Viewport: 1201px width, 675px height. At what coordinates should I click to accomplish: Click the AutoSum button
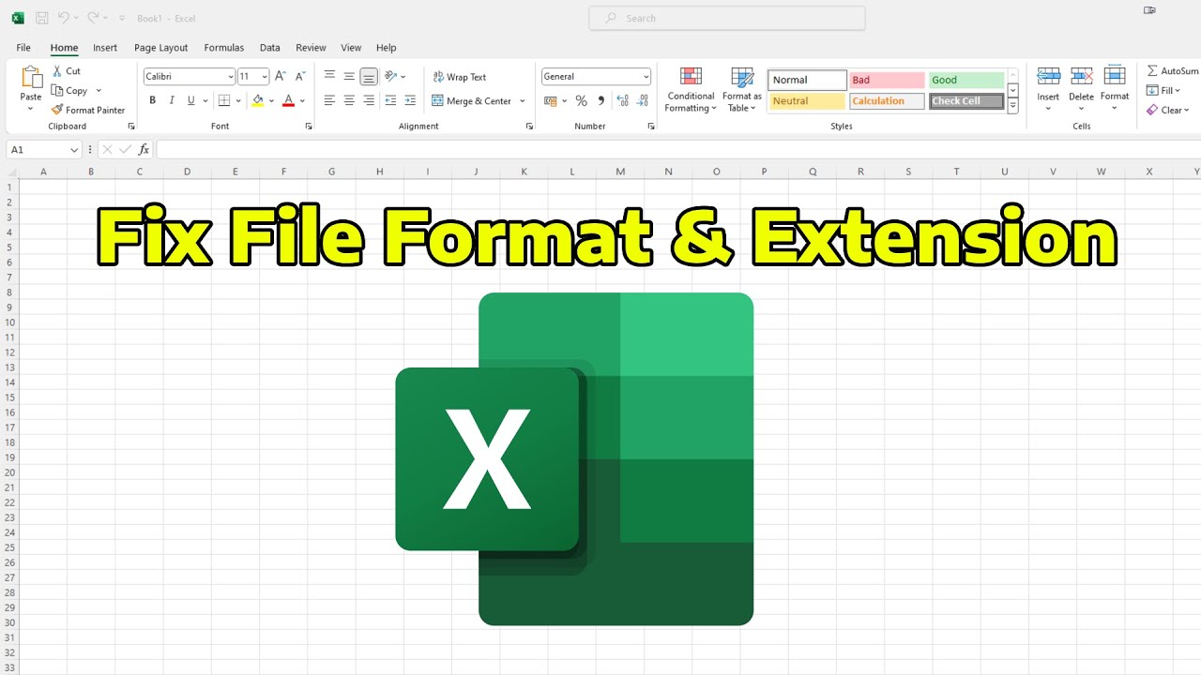click(1172, 71)
